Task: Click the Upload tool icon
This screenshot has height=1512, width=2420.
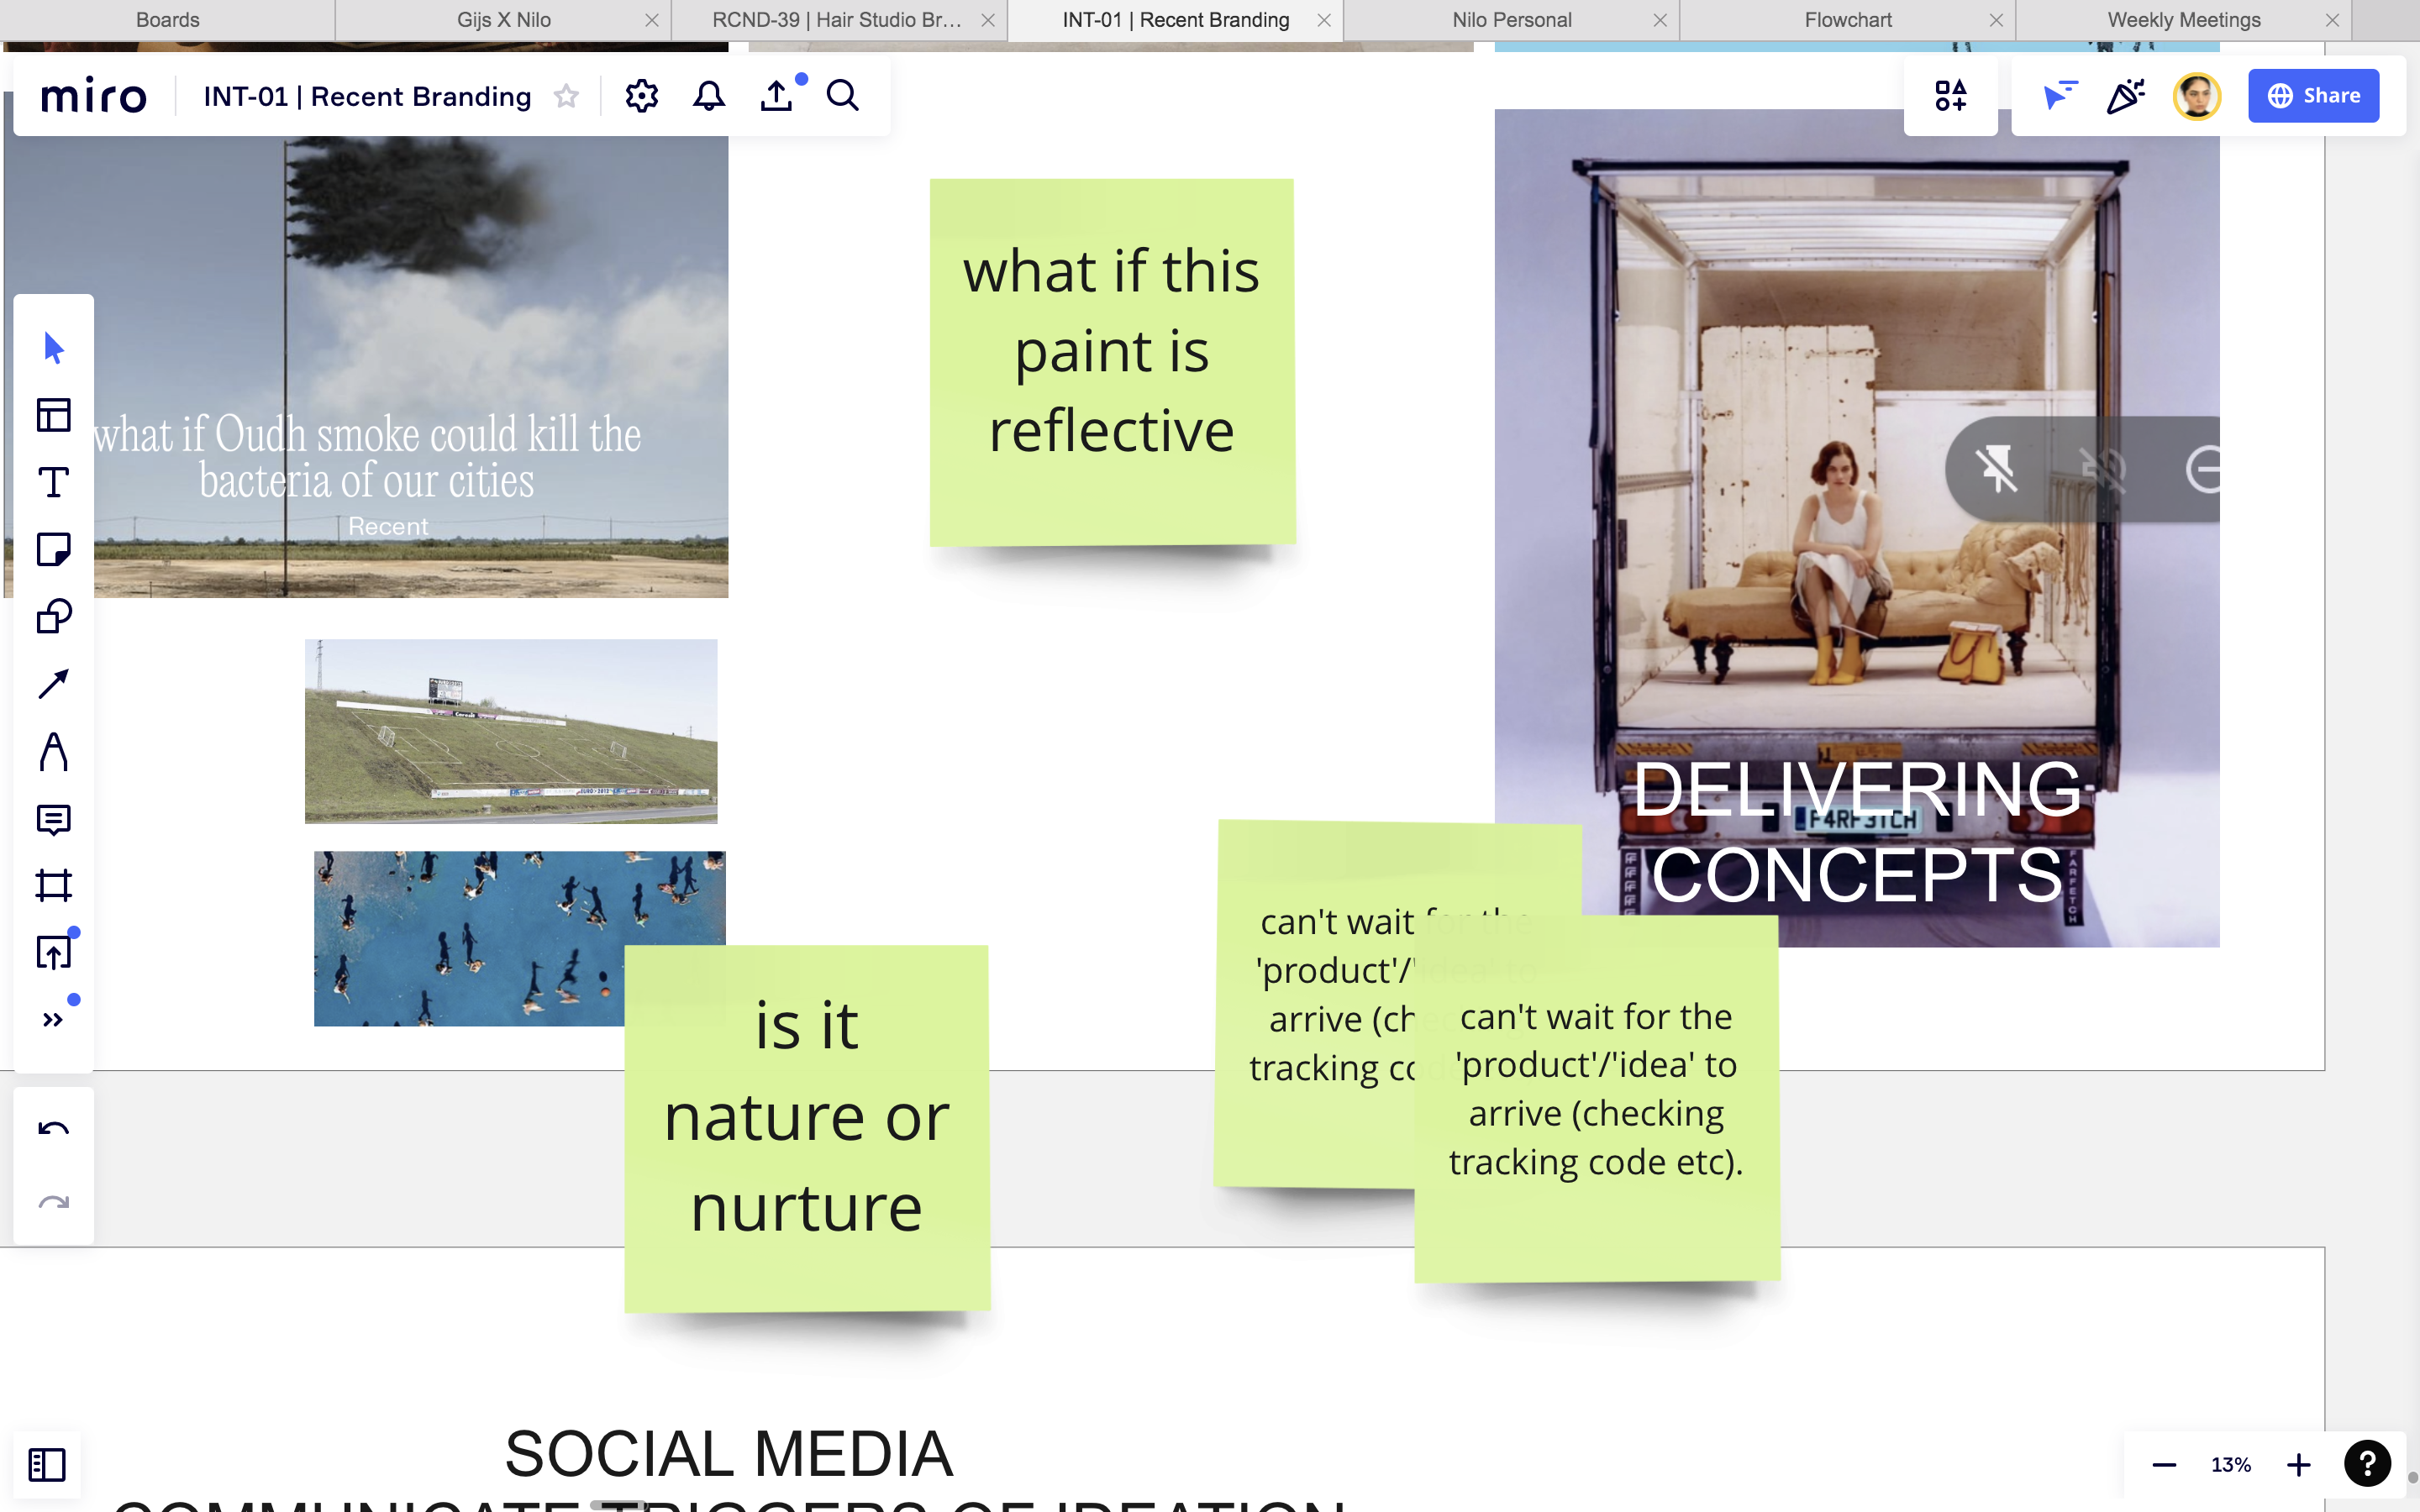Action: 53,952
